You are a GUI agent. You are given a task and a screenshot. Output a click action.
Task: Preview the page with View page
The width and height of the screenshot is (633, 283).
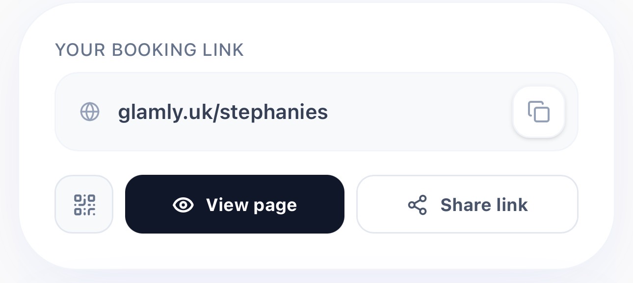point(235,205)
